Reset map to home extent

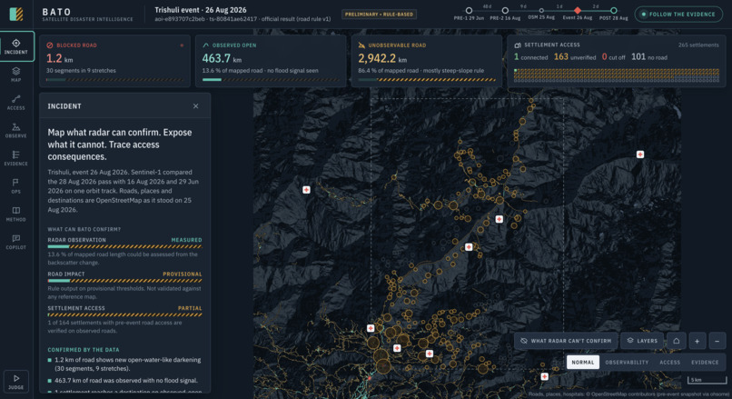[676, 341]
